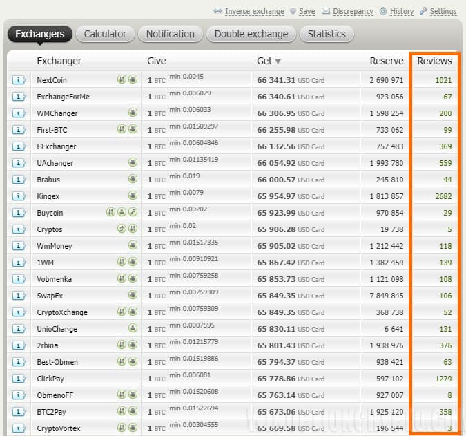Click the hand icon next to Kingex
The image size is (466, 436).
(133, 196)
